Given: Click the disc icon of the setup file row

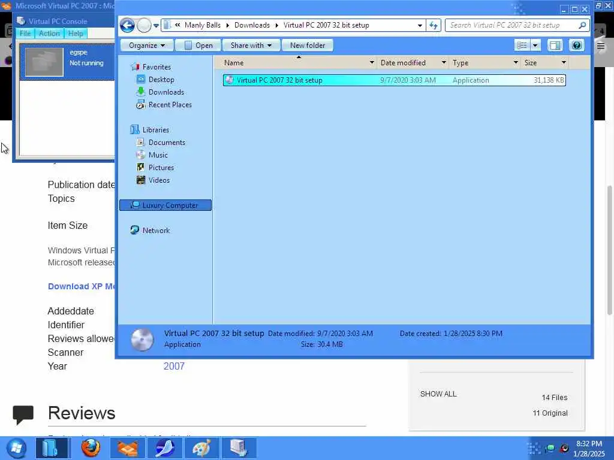Looking at the screenshot, I should point(230,80).
